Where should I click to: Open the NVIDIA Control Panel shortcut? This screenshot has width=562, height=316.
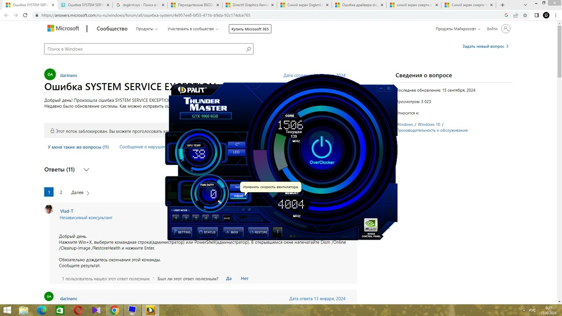click(371, 228)
